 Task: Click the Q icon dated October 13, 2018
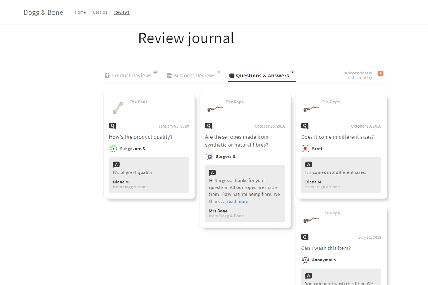point(305,126)
